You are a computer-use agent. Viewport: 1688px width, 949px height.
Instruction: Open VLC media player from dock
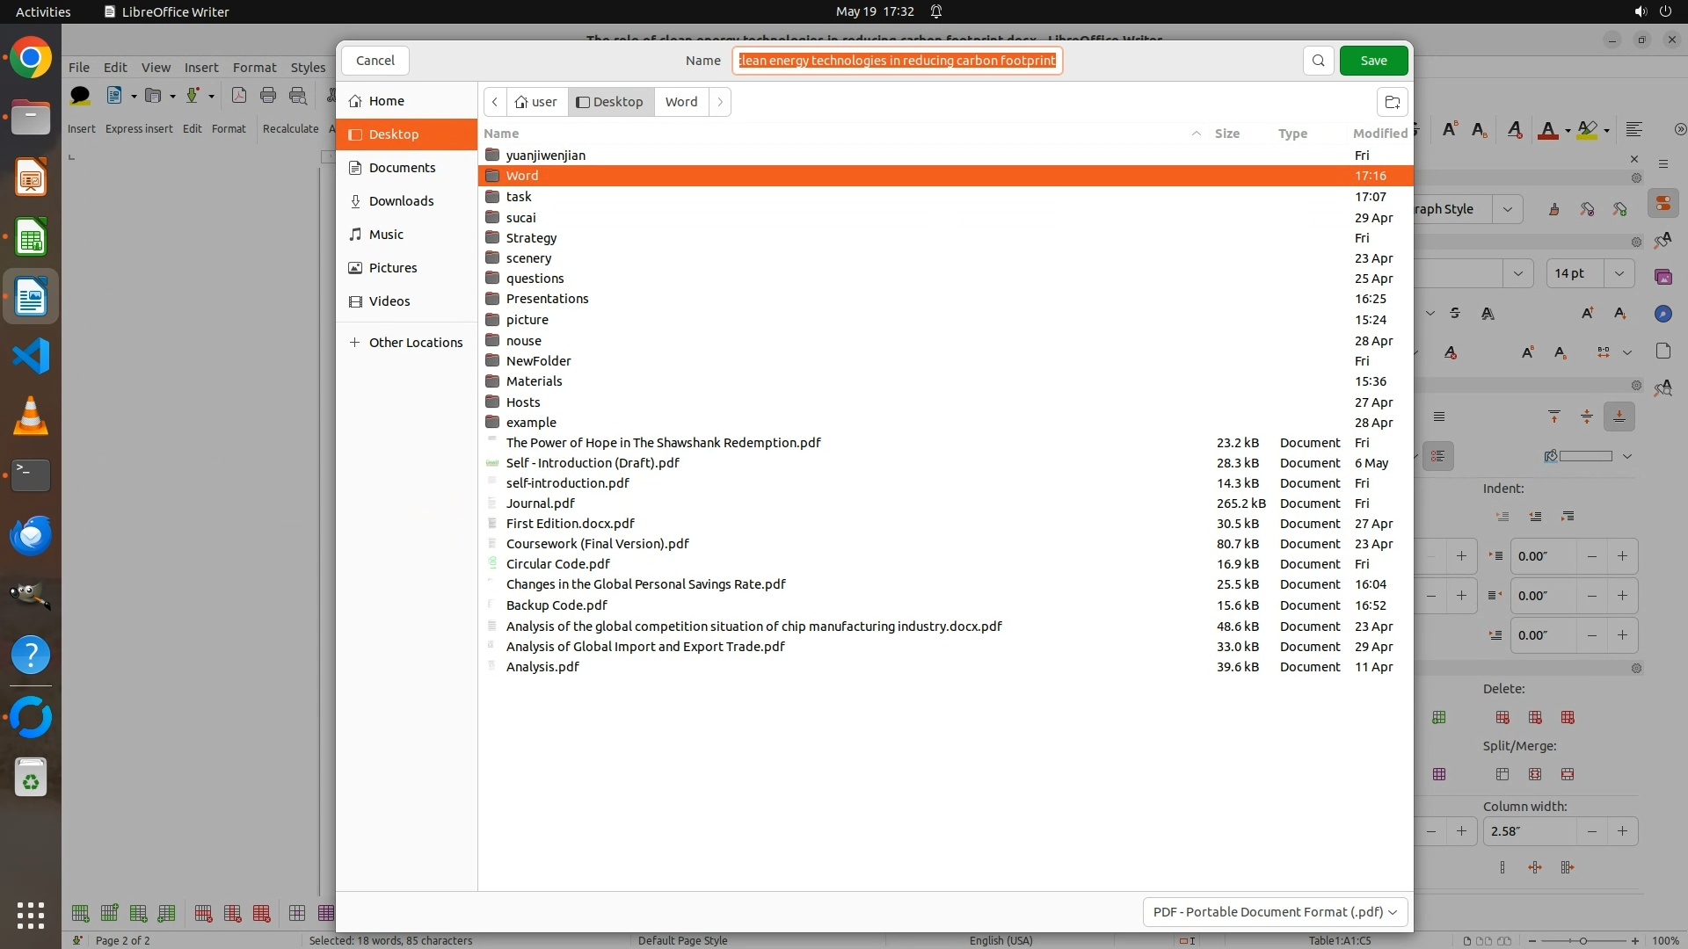click(x=31, y=416)
